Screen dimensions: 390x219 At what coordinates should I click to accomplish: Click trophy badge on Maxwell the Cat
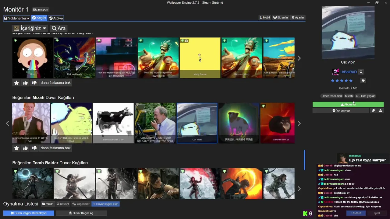(x=263, y=106)
